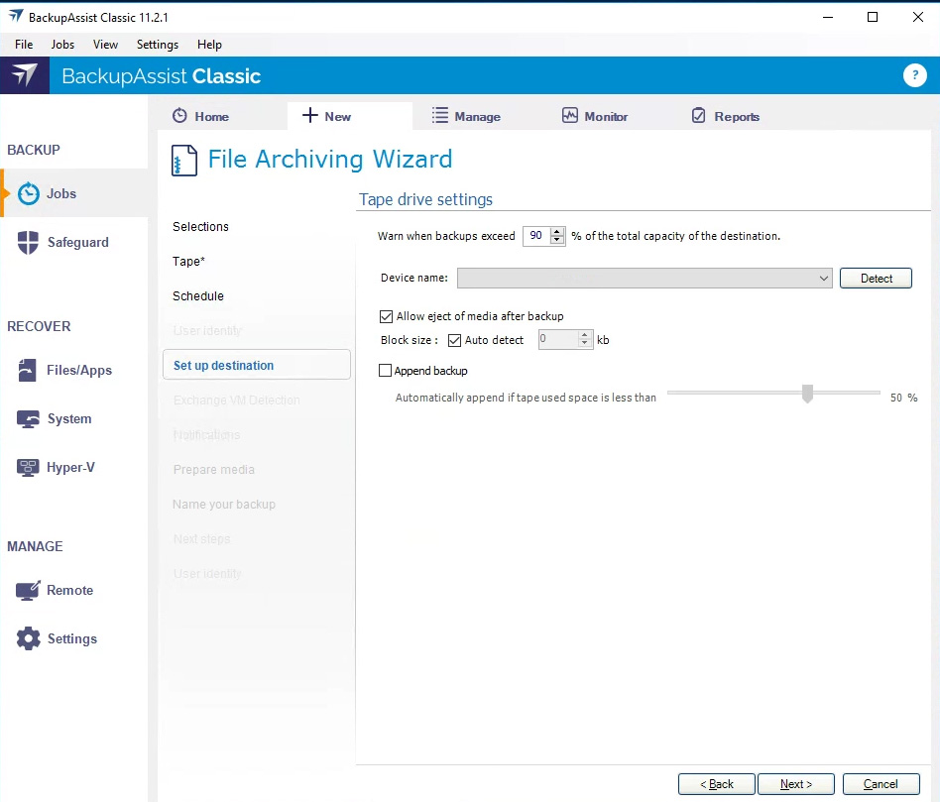This screenshot has height=802, width=940.
Task: Expand the Device name dropdown
Action: [x=824, y=279]
